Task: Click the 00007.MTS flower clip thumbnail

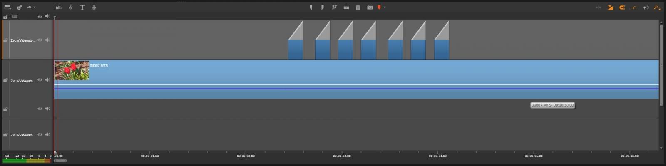Action: point(72,70)
